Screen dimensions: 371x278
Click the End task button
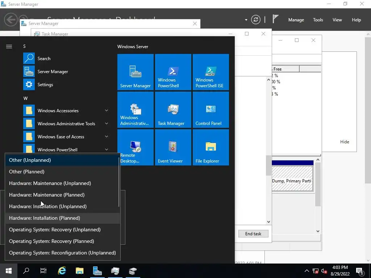click(x=253, y=233)
